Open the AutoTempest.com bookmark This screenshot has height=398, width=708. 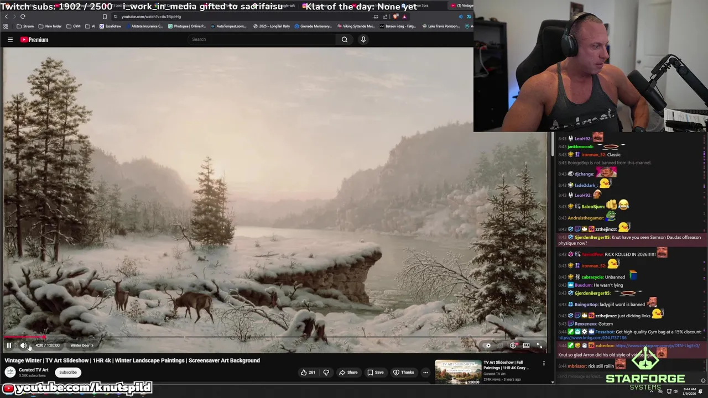(x=228, y=26)
